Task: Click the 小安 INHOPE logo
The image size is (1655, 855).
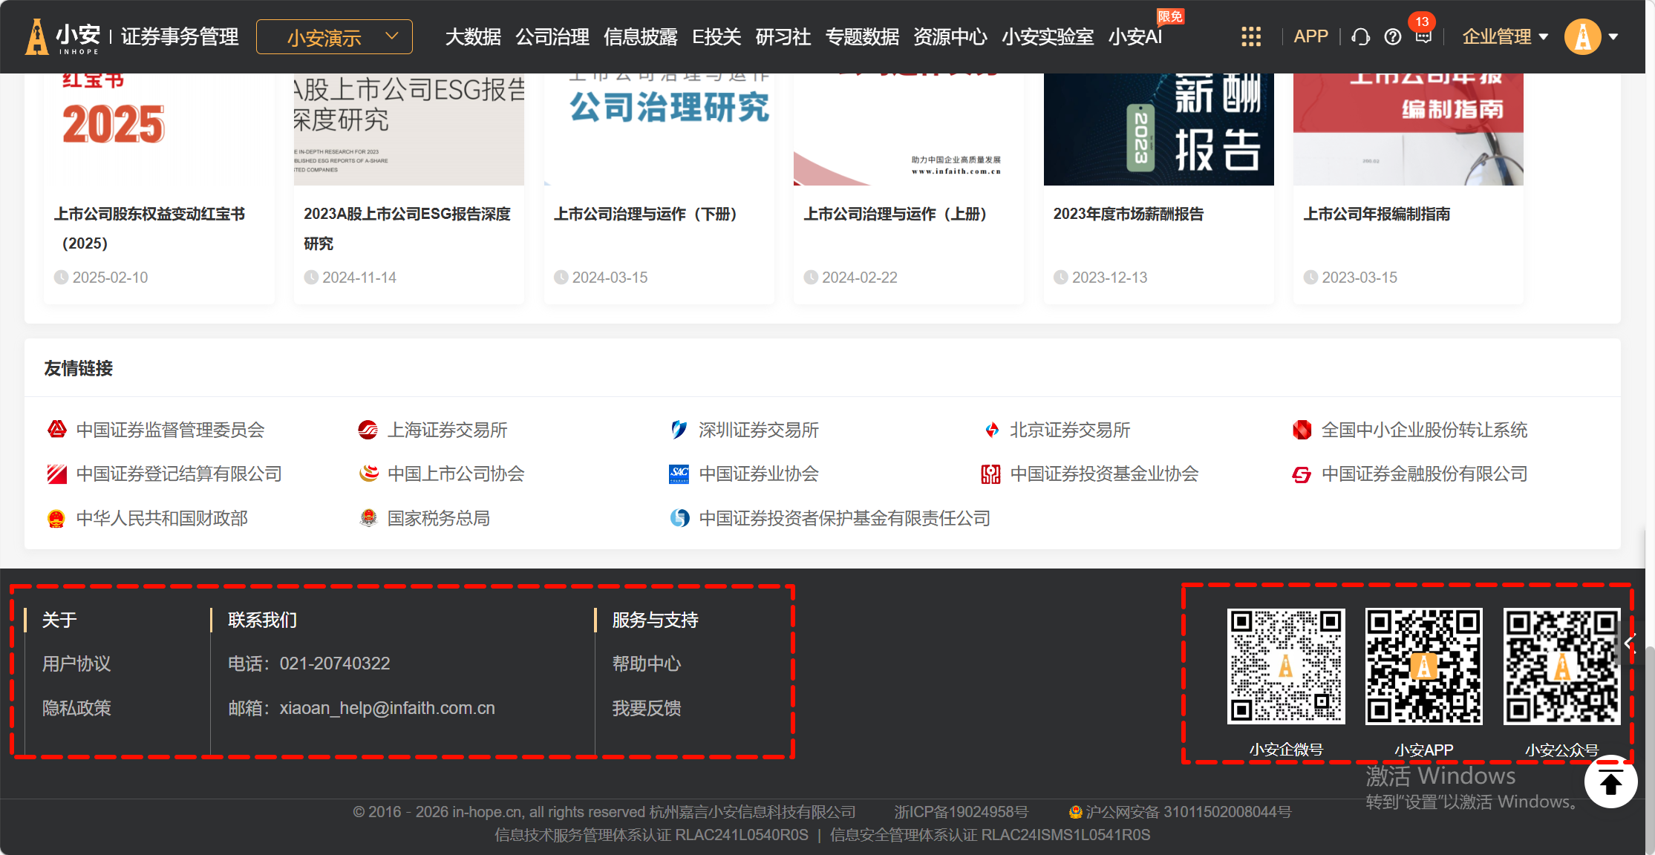Action: 63,36
